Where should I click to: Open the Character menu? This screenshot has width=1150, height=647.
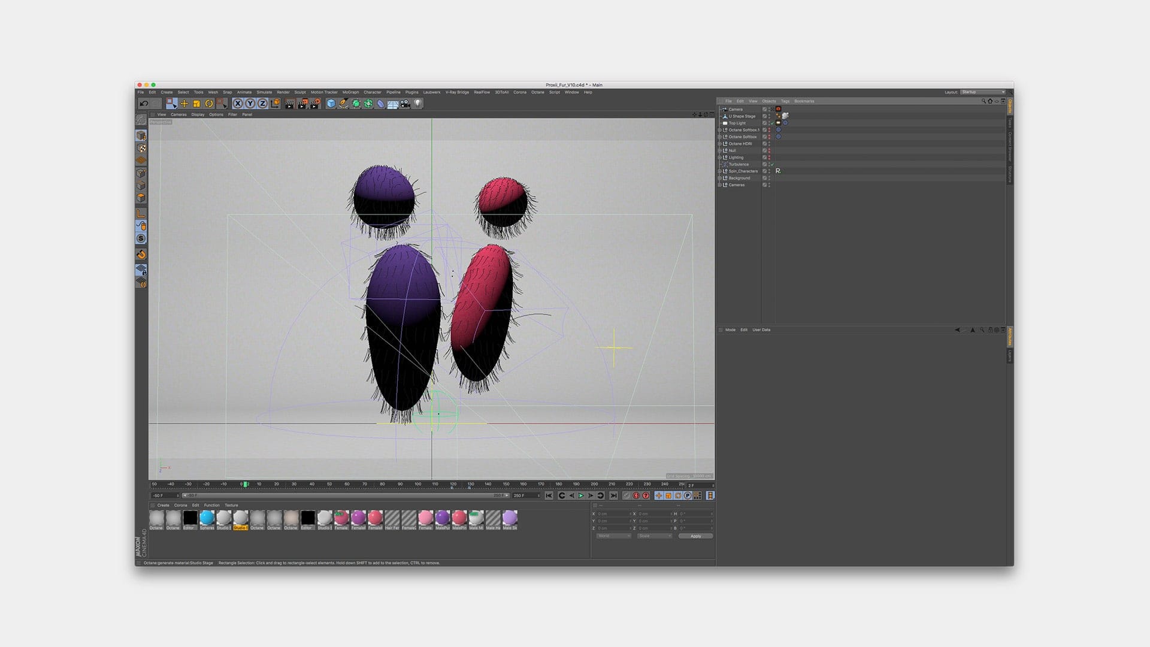(373, 92)
